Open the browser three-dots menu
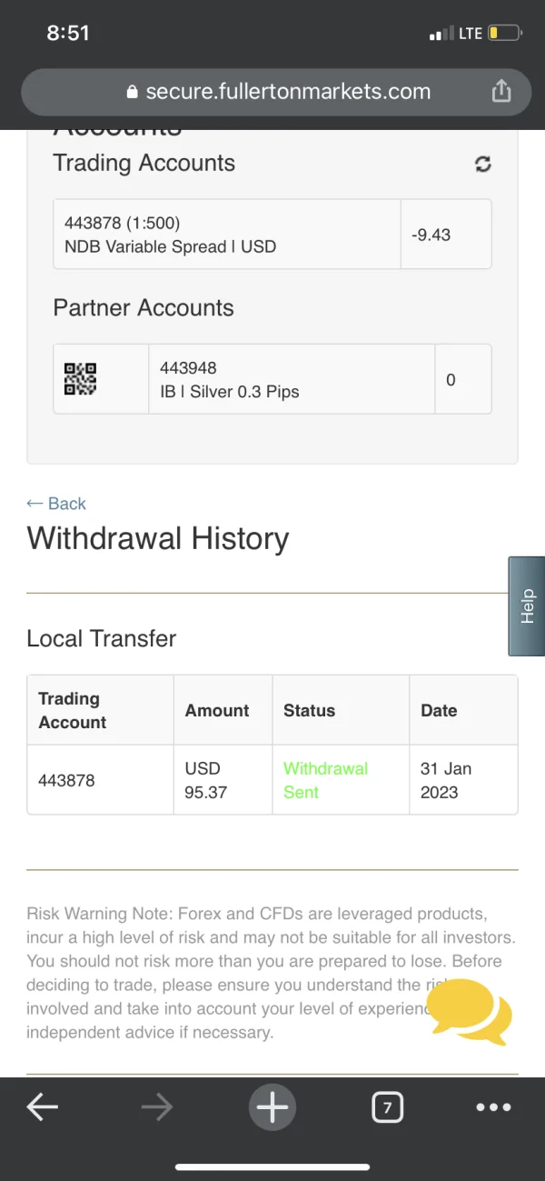 [x=493, y=1107]
